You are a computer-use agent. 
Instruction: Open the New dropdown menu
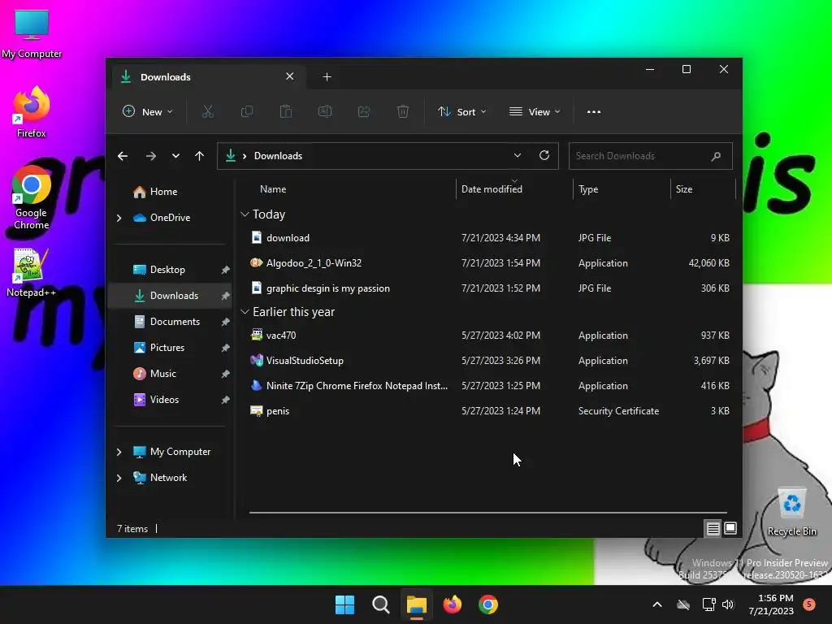click(148, 112)
